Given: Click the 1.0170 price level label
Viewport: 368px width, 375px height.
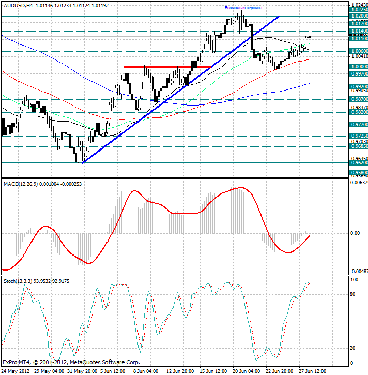Looking at the screenshot, I should (x=359, y=23).
